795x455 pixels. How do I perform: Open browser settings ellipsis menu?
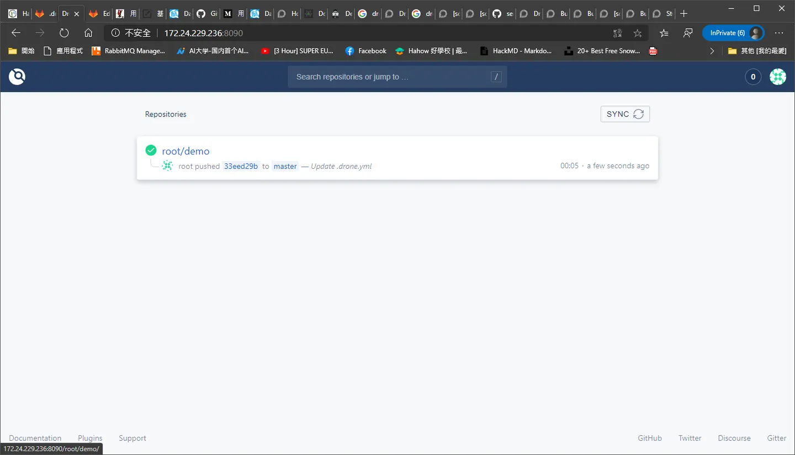[x=779, y=33]
